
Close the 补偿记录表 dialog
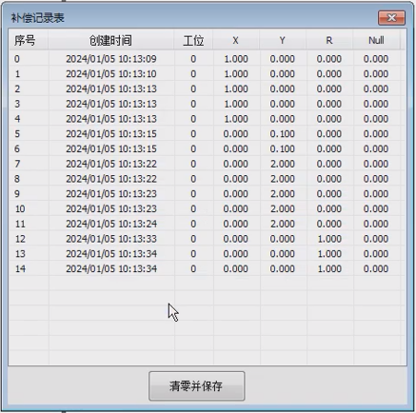(x=391, y=18)
